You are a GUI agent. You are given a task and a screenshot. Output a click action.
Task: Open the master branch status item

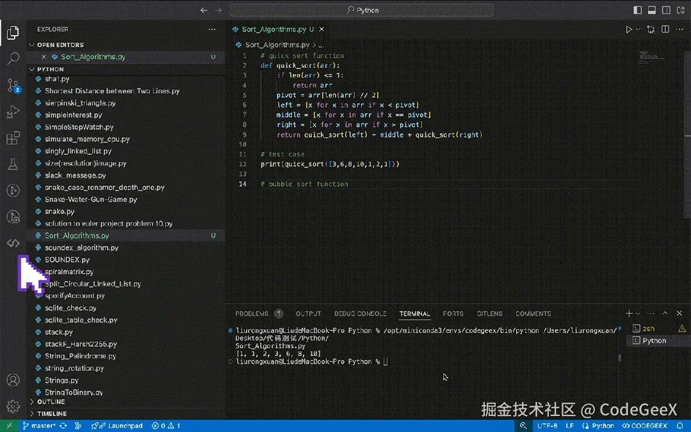pyautogui.click(x=39, y=426)
